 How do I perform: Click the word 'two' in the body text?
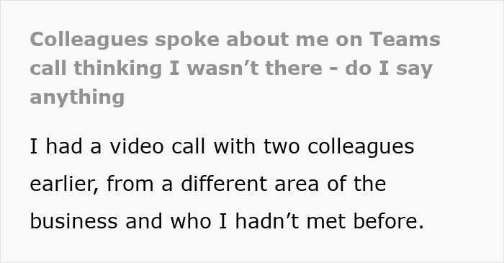pos(282,147)
